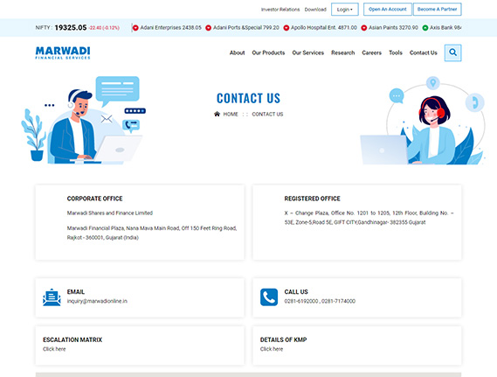Open the Careers menu

(371, 52)
